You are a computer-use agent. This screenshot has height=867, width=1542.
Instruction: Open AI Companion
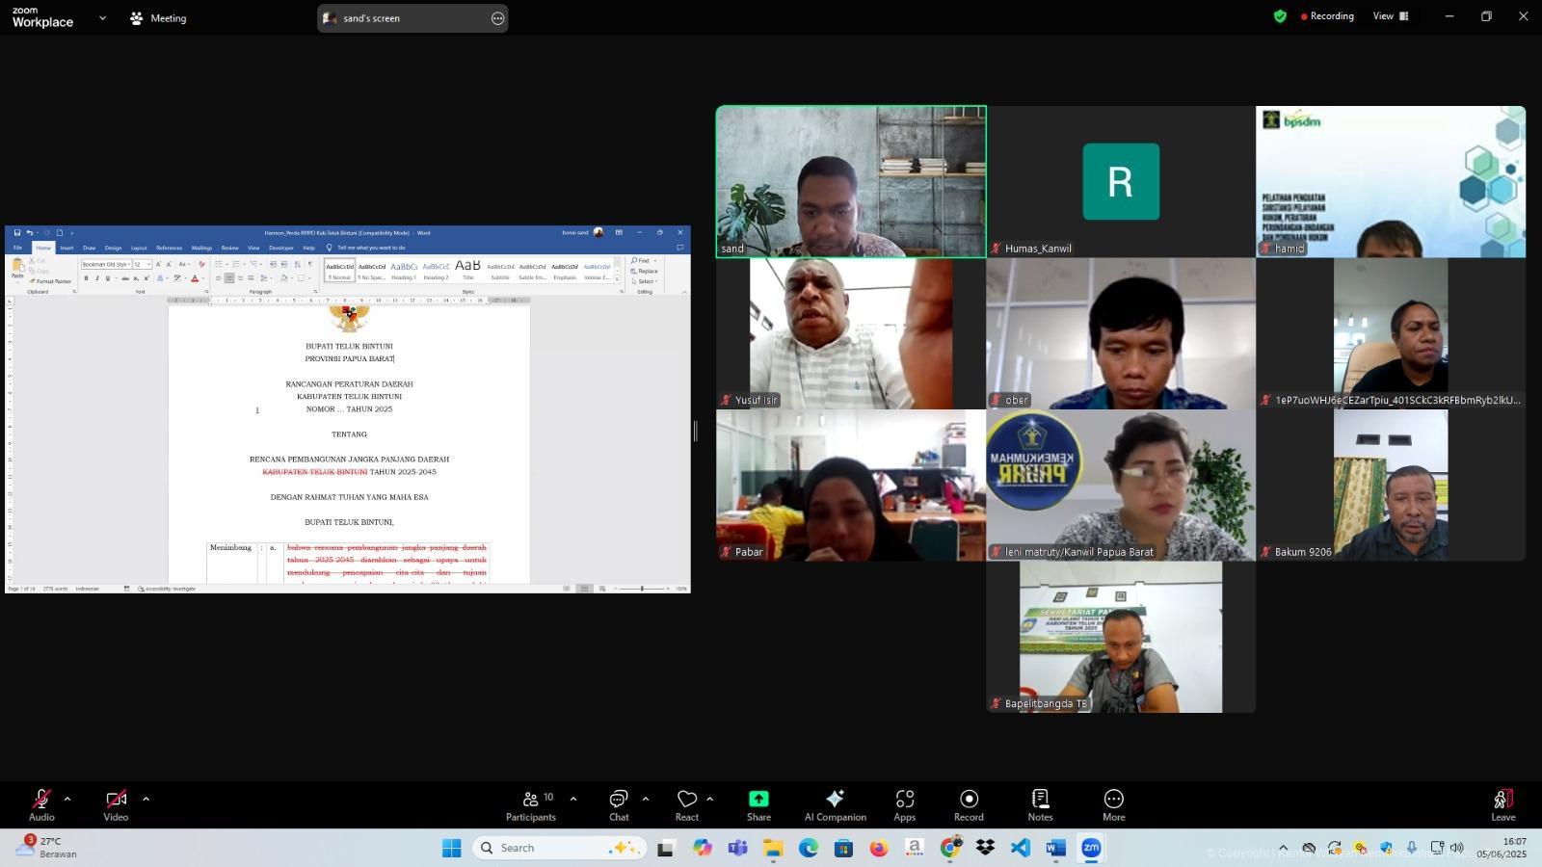click(835, 805)
